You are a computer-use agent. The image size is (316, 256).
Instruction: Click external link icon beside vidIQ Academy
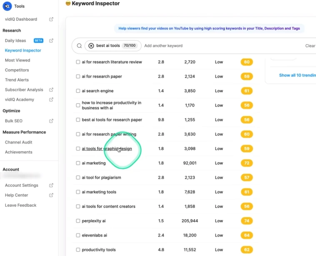coord(51,99)
